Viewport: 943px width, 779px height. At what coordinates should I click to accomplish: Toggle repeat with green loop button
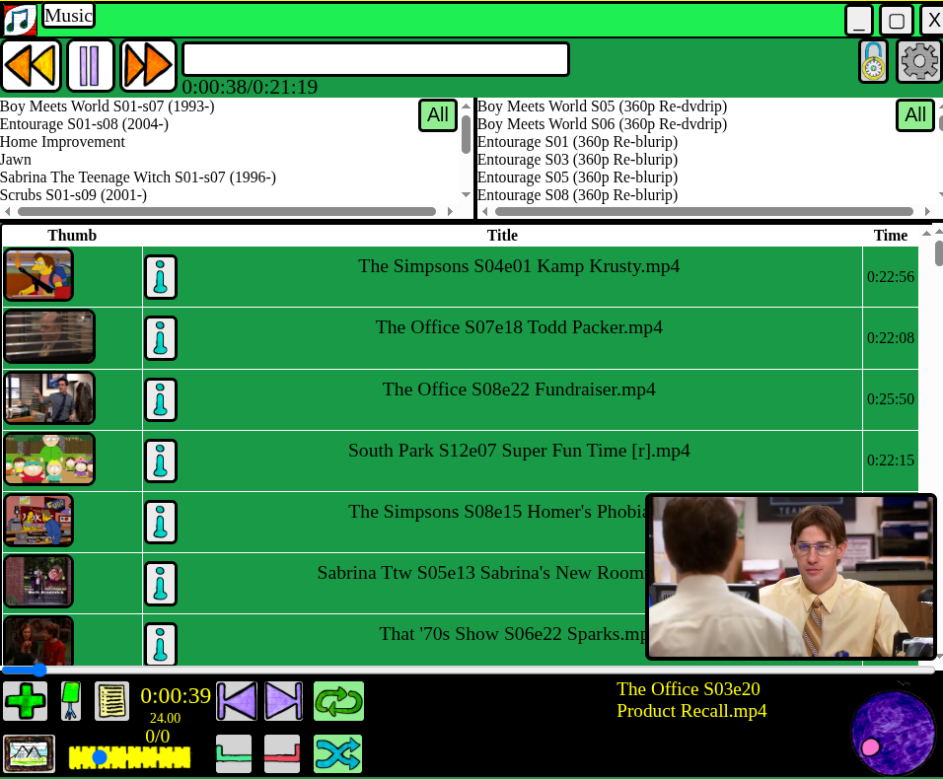pos(338,701)
